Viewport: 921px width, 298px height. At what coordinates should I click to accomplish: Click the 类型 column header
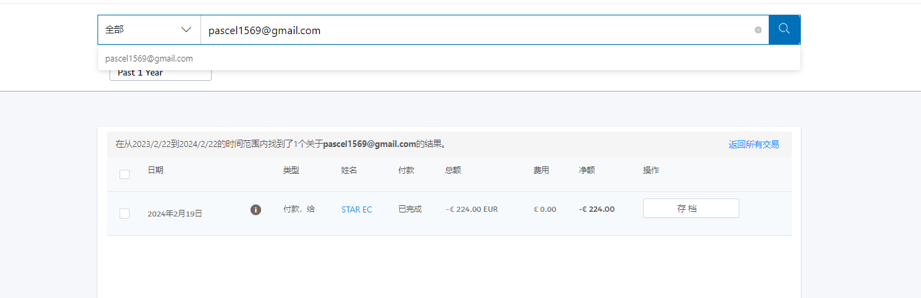tap(291, 170)
